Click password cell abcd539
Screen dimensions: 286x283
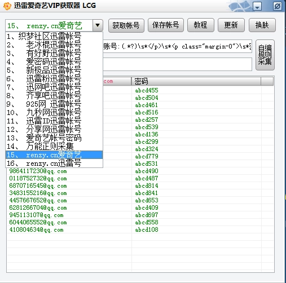[147, 127]
